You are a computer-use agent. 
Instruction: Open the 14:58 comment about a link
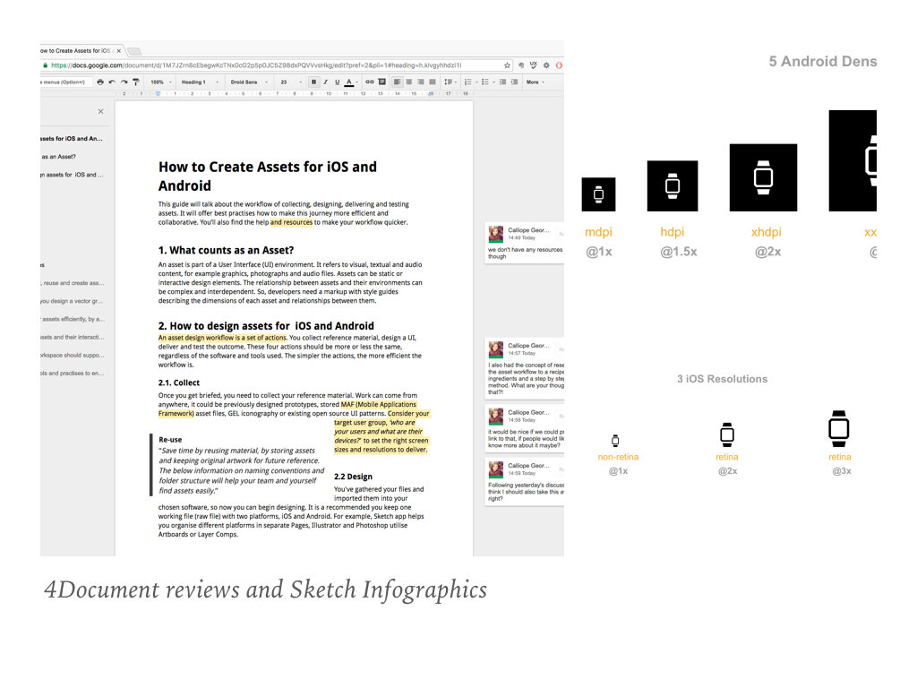525,428
